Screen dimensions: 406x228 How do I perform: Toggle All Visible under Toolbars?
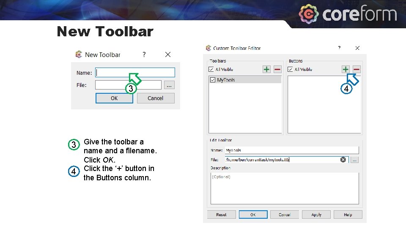point(211,69)
